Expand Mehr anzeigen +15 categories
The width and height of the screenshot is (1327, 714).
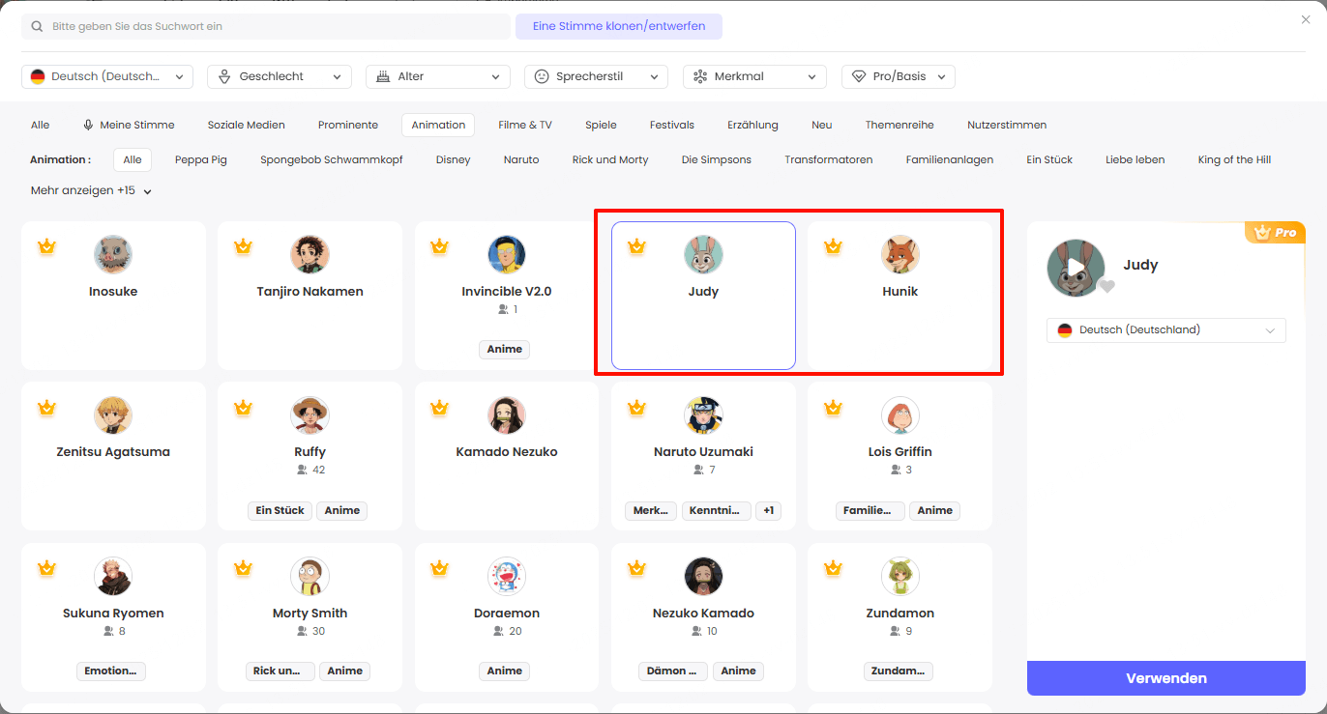[x=91, y=191]
